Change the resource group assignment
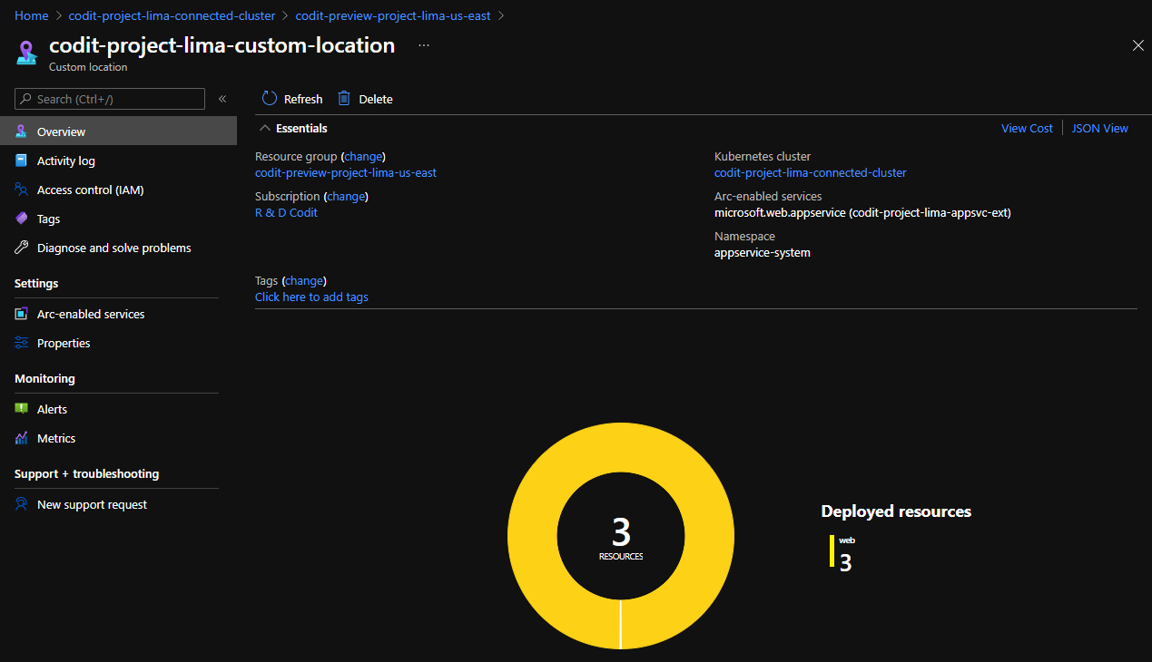This screenshot has width=1152, height=662. tap(363, 156)
